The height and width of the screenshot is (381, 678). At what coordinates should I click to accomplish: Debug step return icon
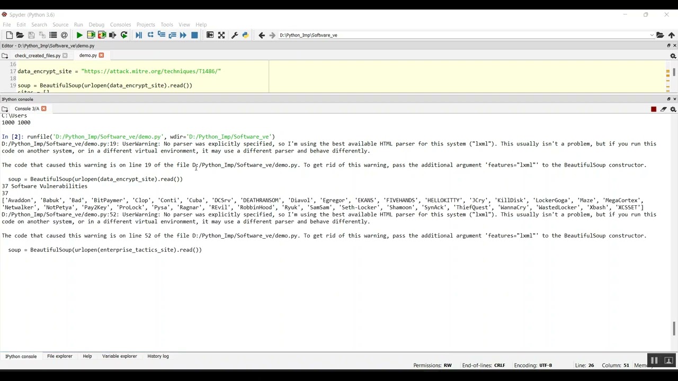172,35
